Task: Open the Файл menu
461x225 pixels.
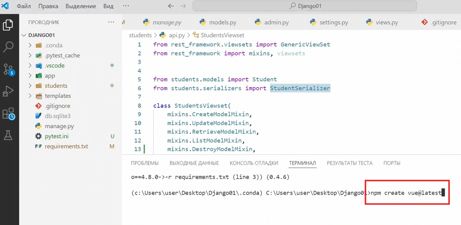Action: click(24, 6)
